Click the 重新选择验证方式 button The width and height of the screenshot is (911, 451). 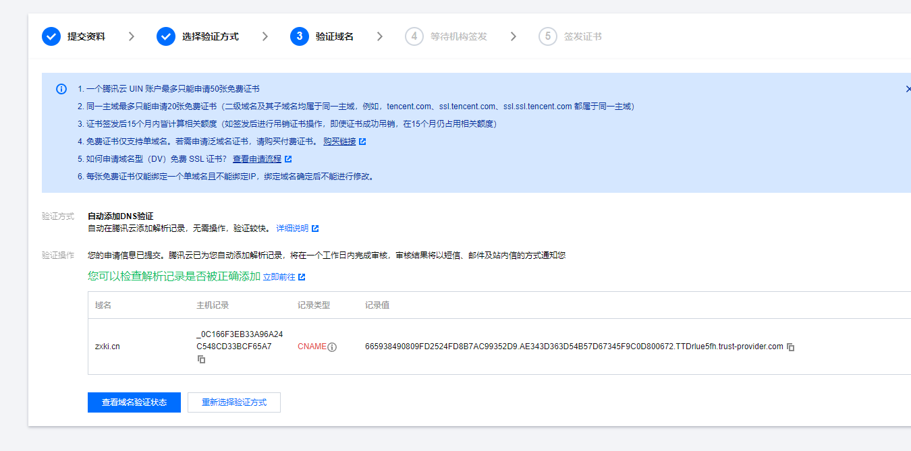coord(234,402)
